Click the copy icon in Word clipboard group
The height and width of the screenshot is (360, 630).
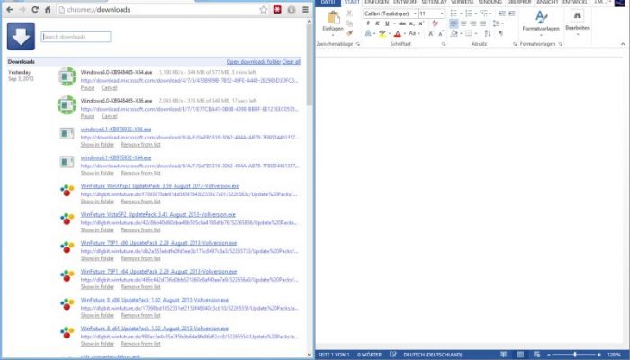click(x=349, y=23)
